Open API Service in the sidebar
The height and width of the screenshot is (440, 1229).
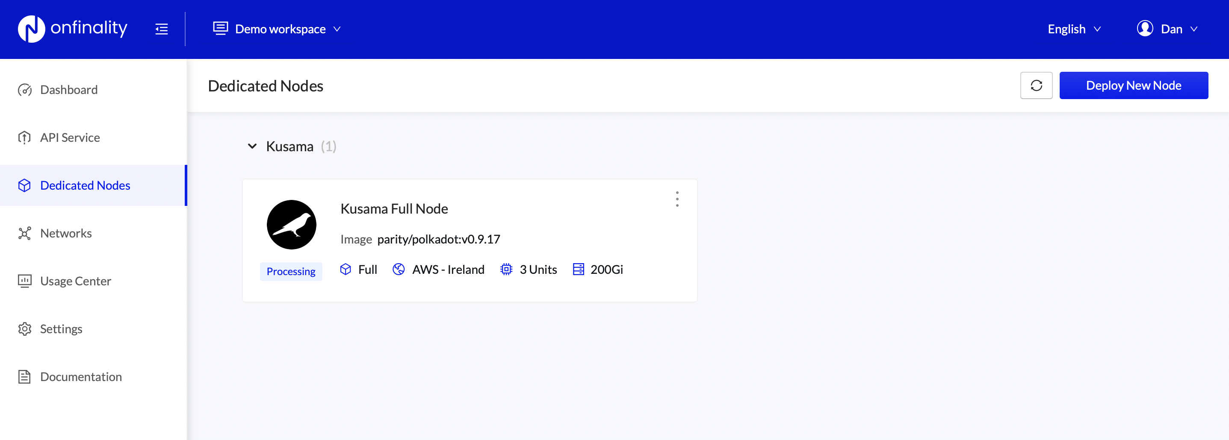coord(70,138)
